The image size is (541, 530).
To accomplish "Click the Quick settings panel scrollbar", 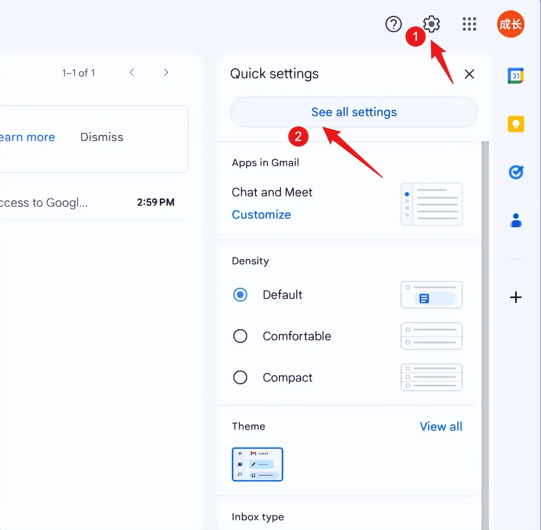I will [x=485, y=335].
